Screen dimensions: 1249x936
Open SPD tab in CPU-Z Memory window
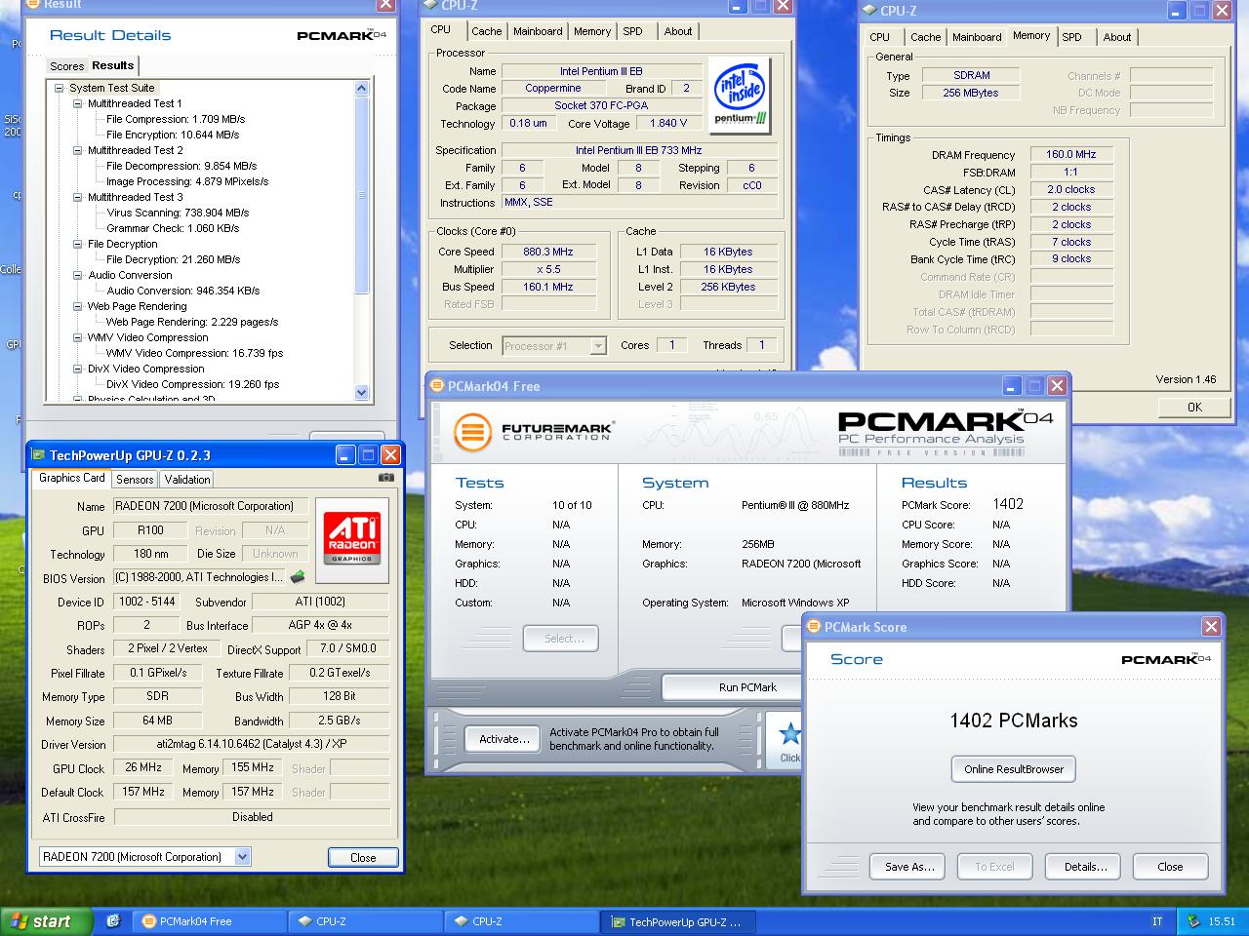tap(1071, 37)
